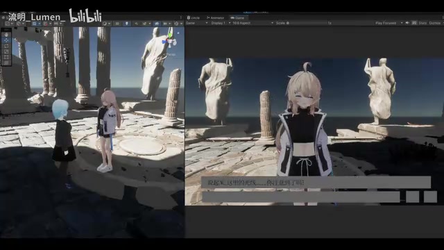Click the right square button beside input bar

(430, 197)
